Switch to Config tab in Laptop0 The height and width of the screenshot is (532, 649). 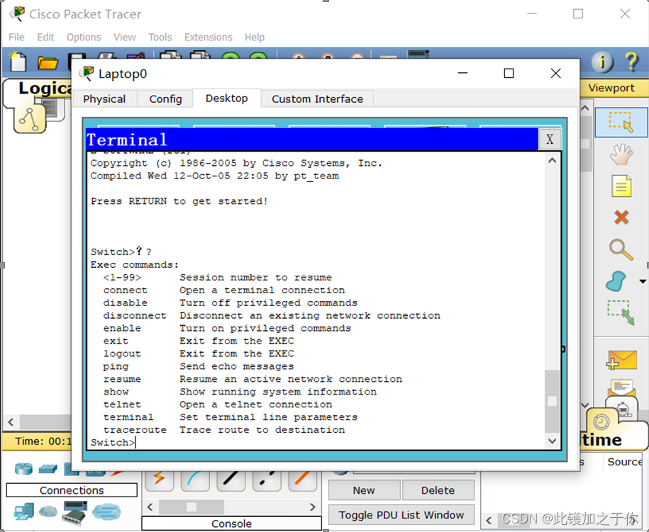coord(165,98)
